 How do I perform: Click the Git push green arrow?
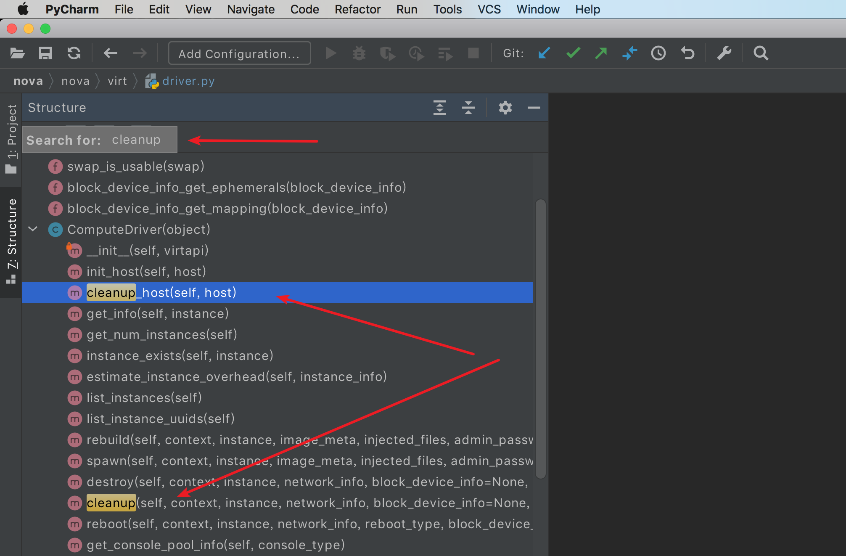click(601, 53)
